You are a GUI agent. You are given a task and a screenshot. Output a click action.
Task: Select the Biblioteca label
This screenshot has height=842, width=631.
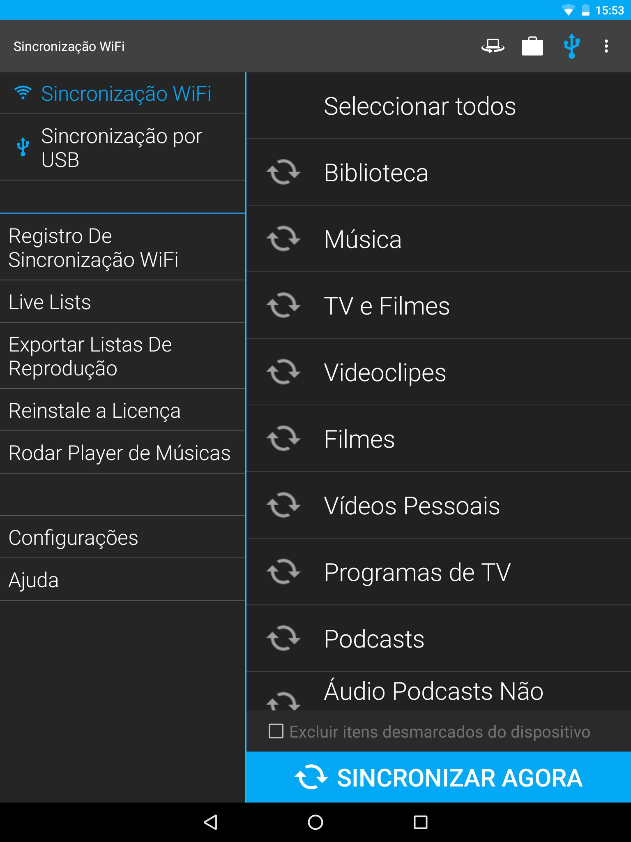point(376,172)
